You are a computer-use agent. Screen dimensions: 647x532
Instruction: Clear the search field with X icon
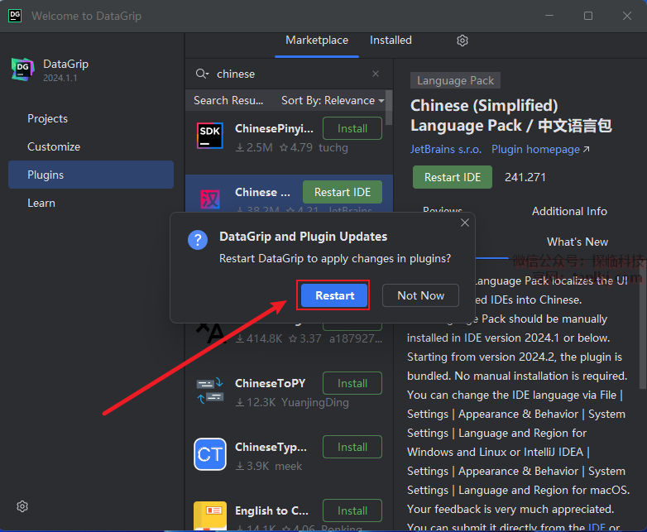(376, 74)
